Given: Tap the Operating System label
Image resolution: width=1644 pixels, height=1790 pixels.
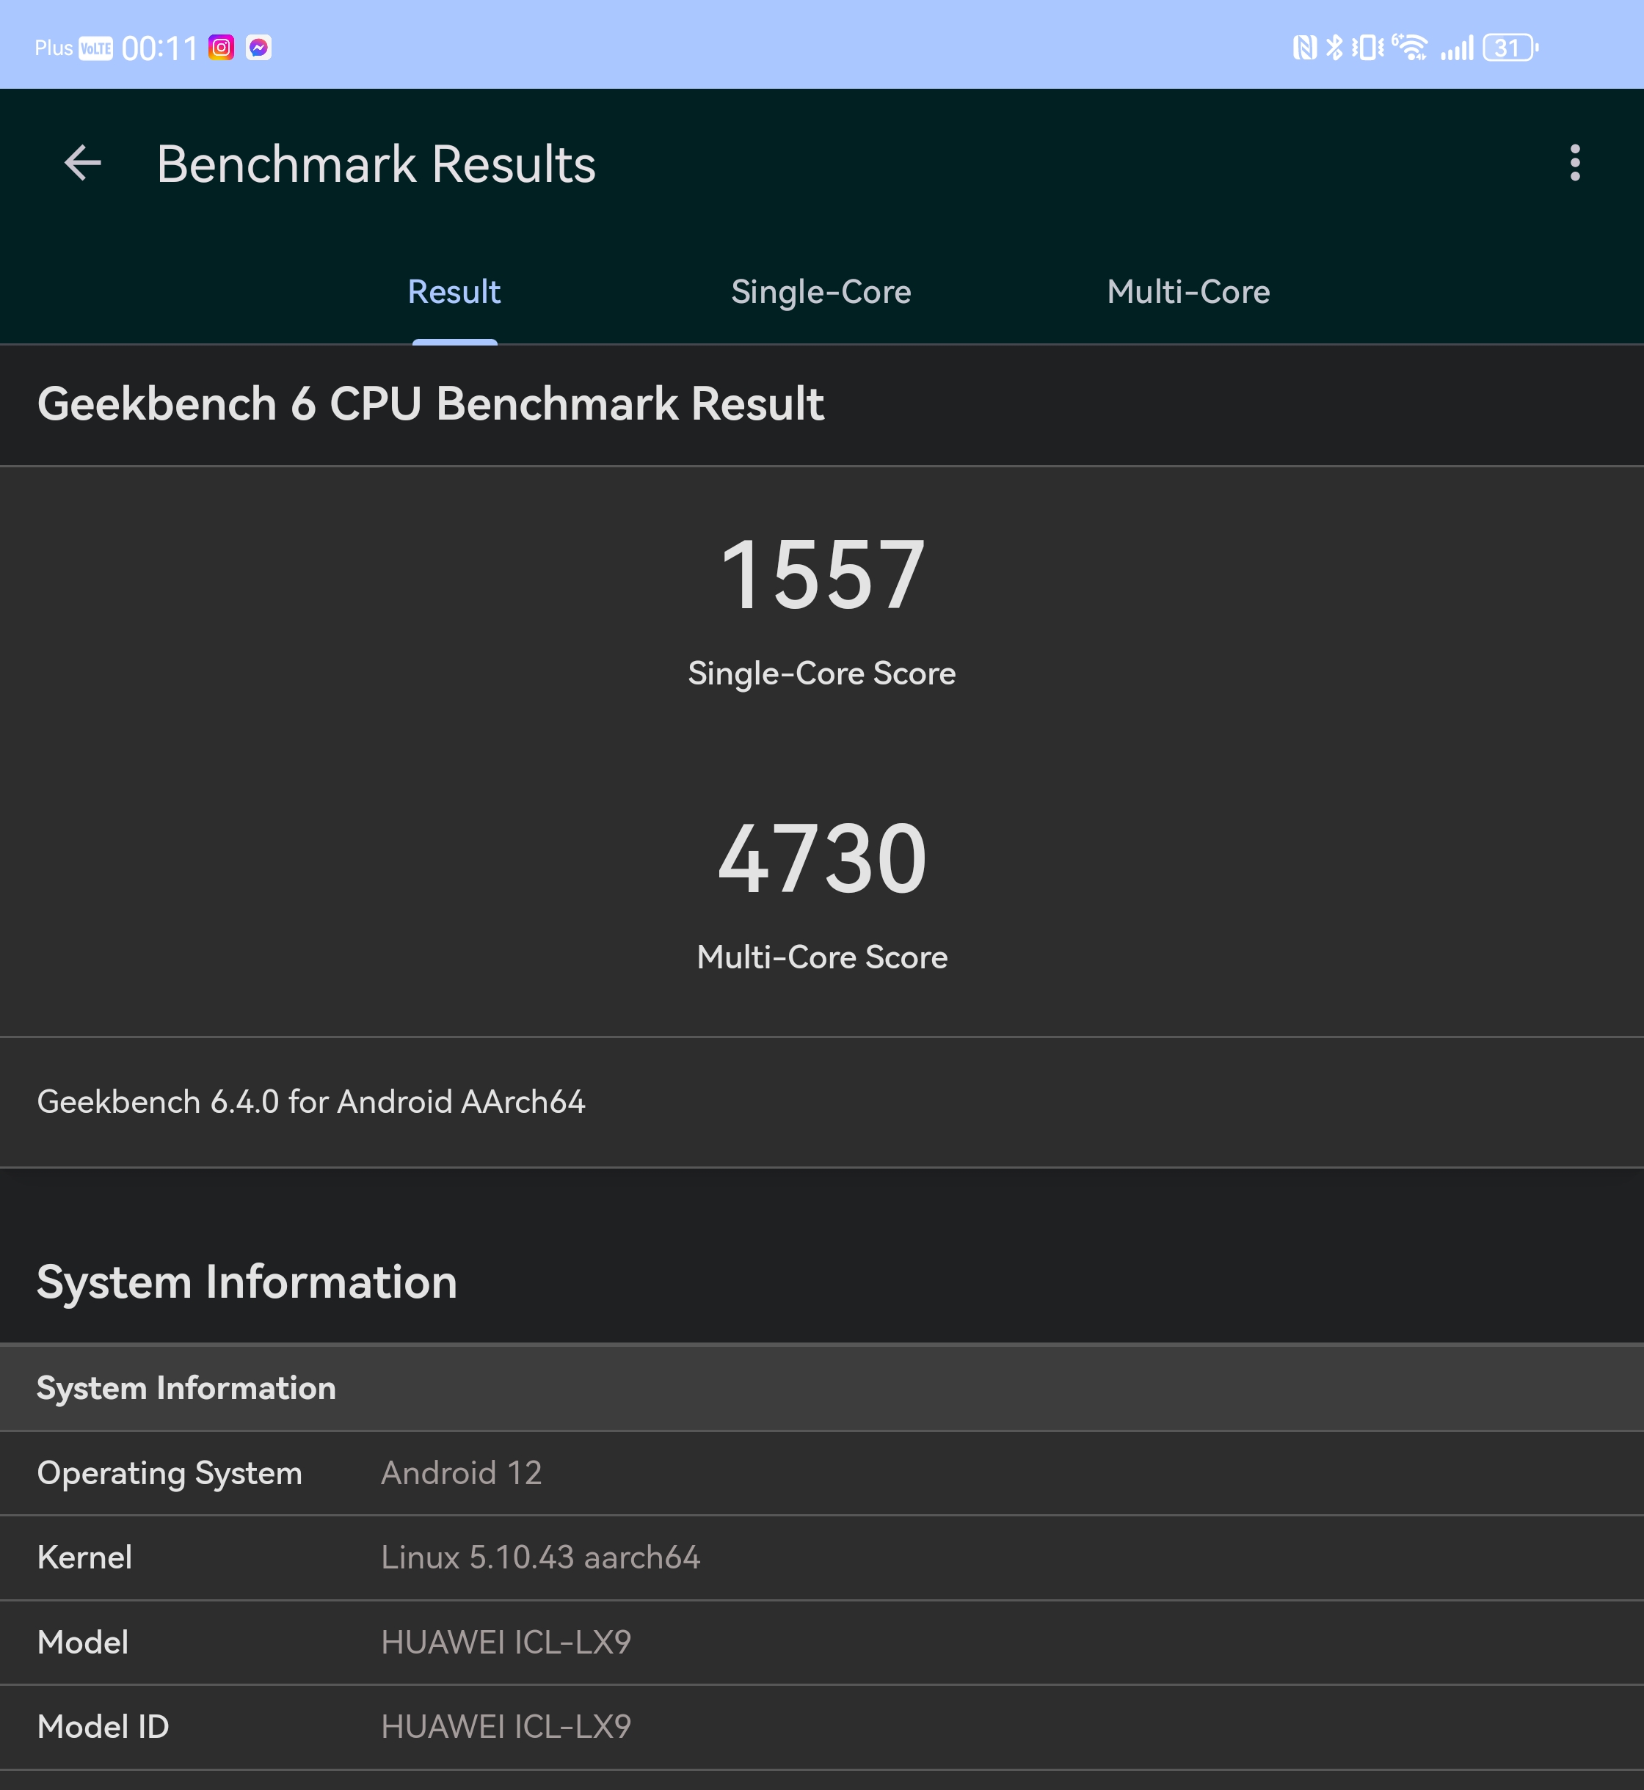Looking at the screenshot, I should 170,1473.
